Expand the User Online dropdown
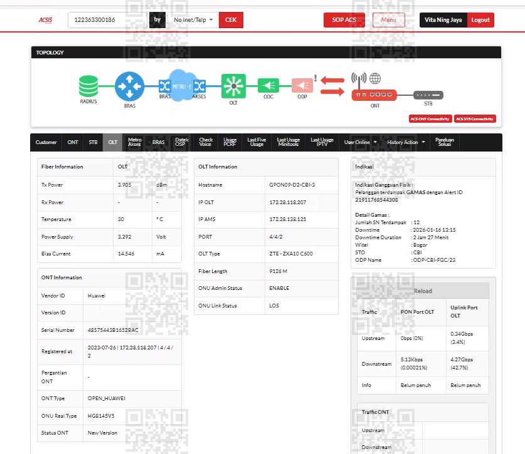Image resolution: width=525 pixels, height=454 pixels. (361, 142)
